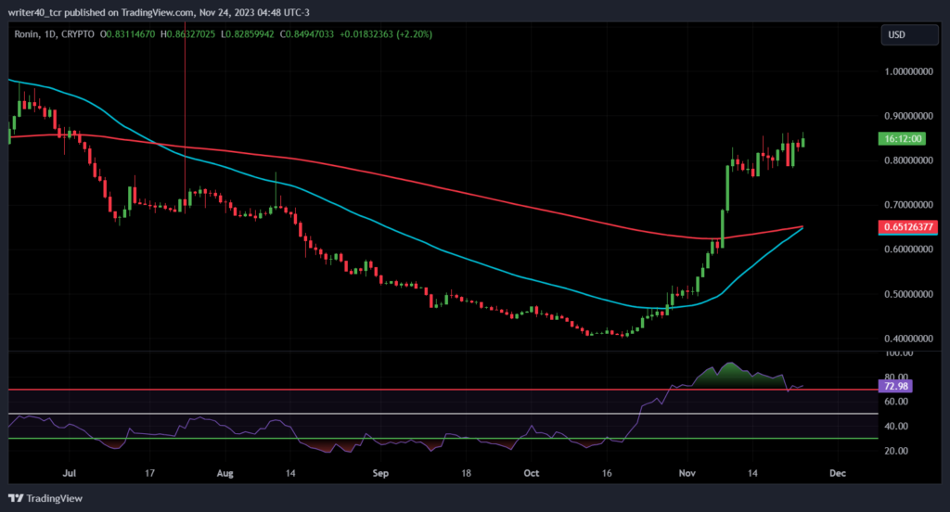
Task: Click the Nov date on time axis
Action: [x=687, y=473]
